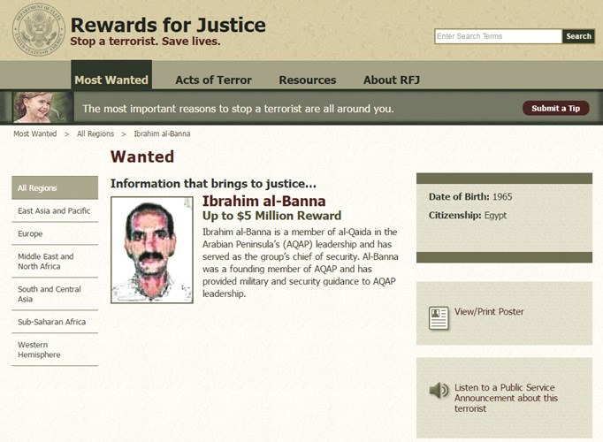Click the Department of State seal logo
The image size is (603, 442).
click(38, 29)
